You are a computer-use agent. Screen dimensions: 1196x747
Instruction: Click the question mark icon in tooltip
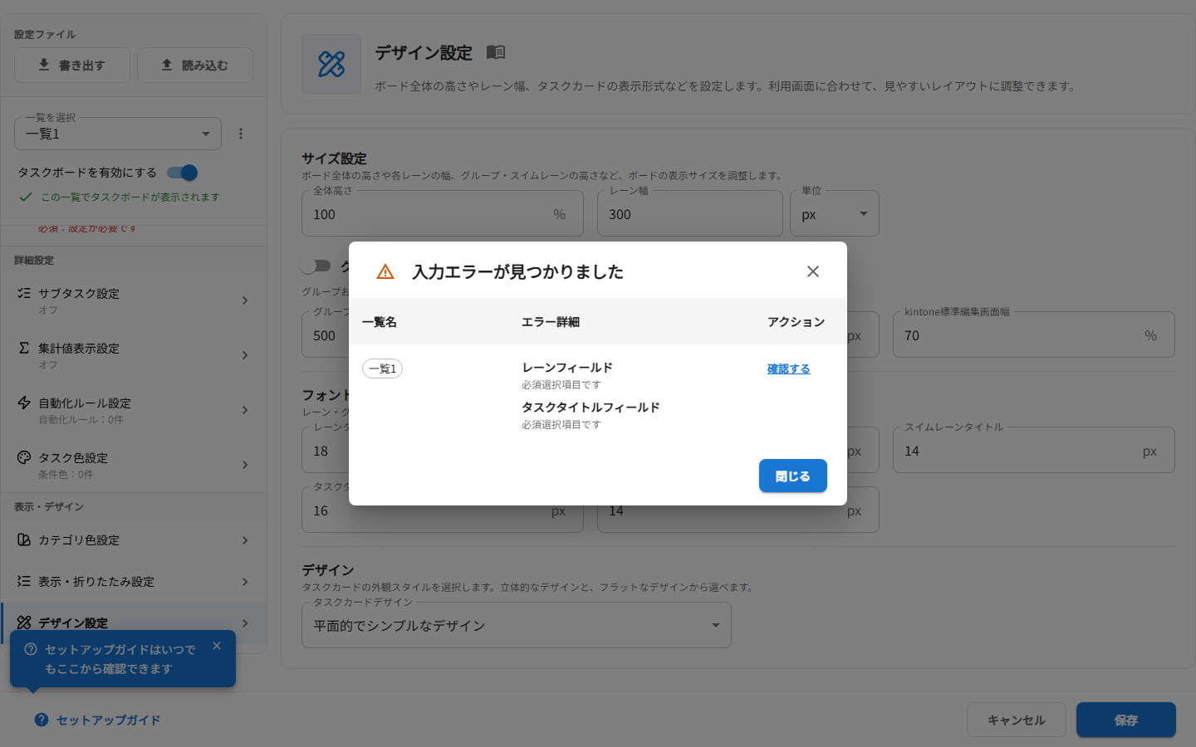31,649
